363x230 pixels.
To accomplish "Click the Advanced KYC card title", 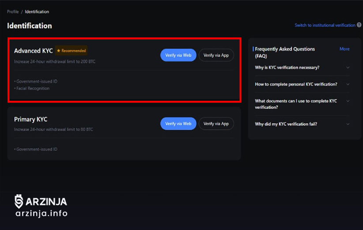I will click(x=33, y=51).
